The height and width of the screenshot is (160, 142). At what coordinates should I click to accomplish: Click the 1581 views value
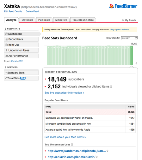click(132, 124)
